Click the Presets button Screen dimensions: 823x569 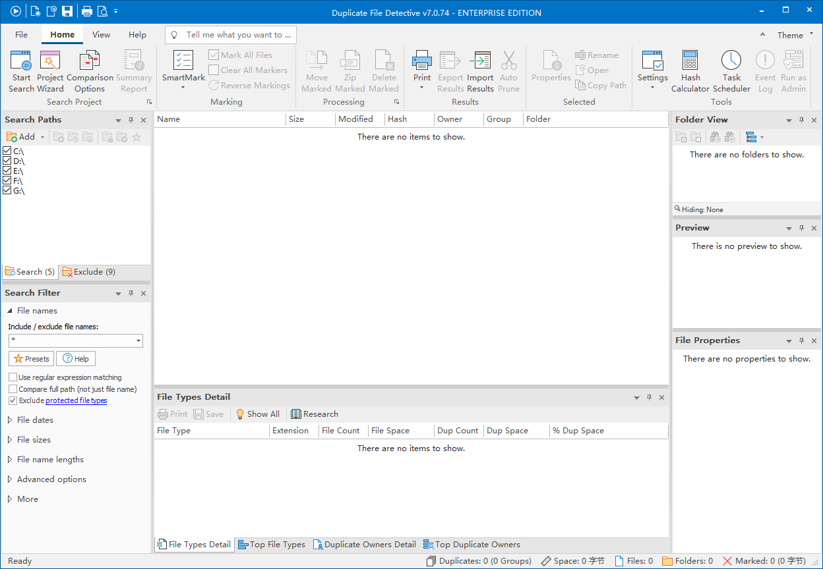click(31, 358)
